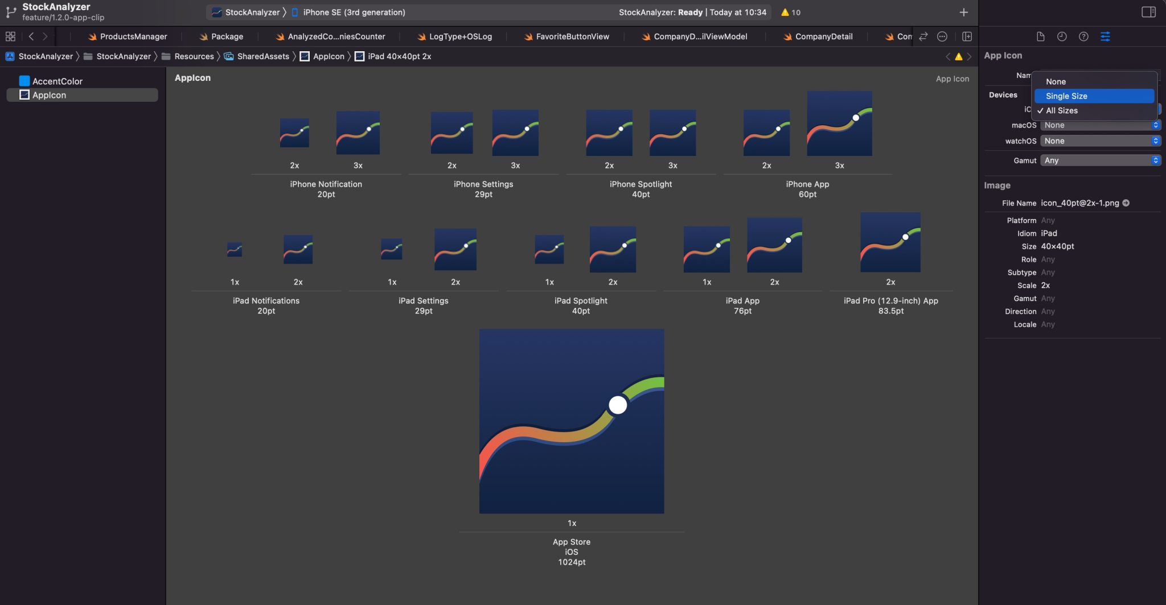Open the Quick Help inspector question mark icon
Viewport: 1166px width, 605px height.
pyautogui.click(x=1083, y=36)
